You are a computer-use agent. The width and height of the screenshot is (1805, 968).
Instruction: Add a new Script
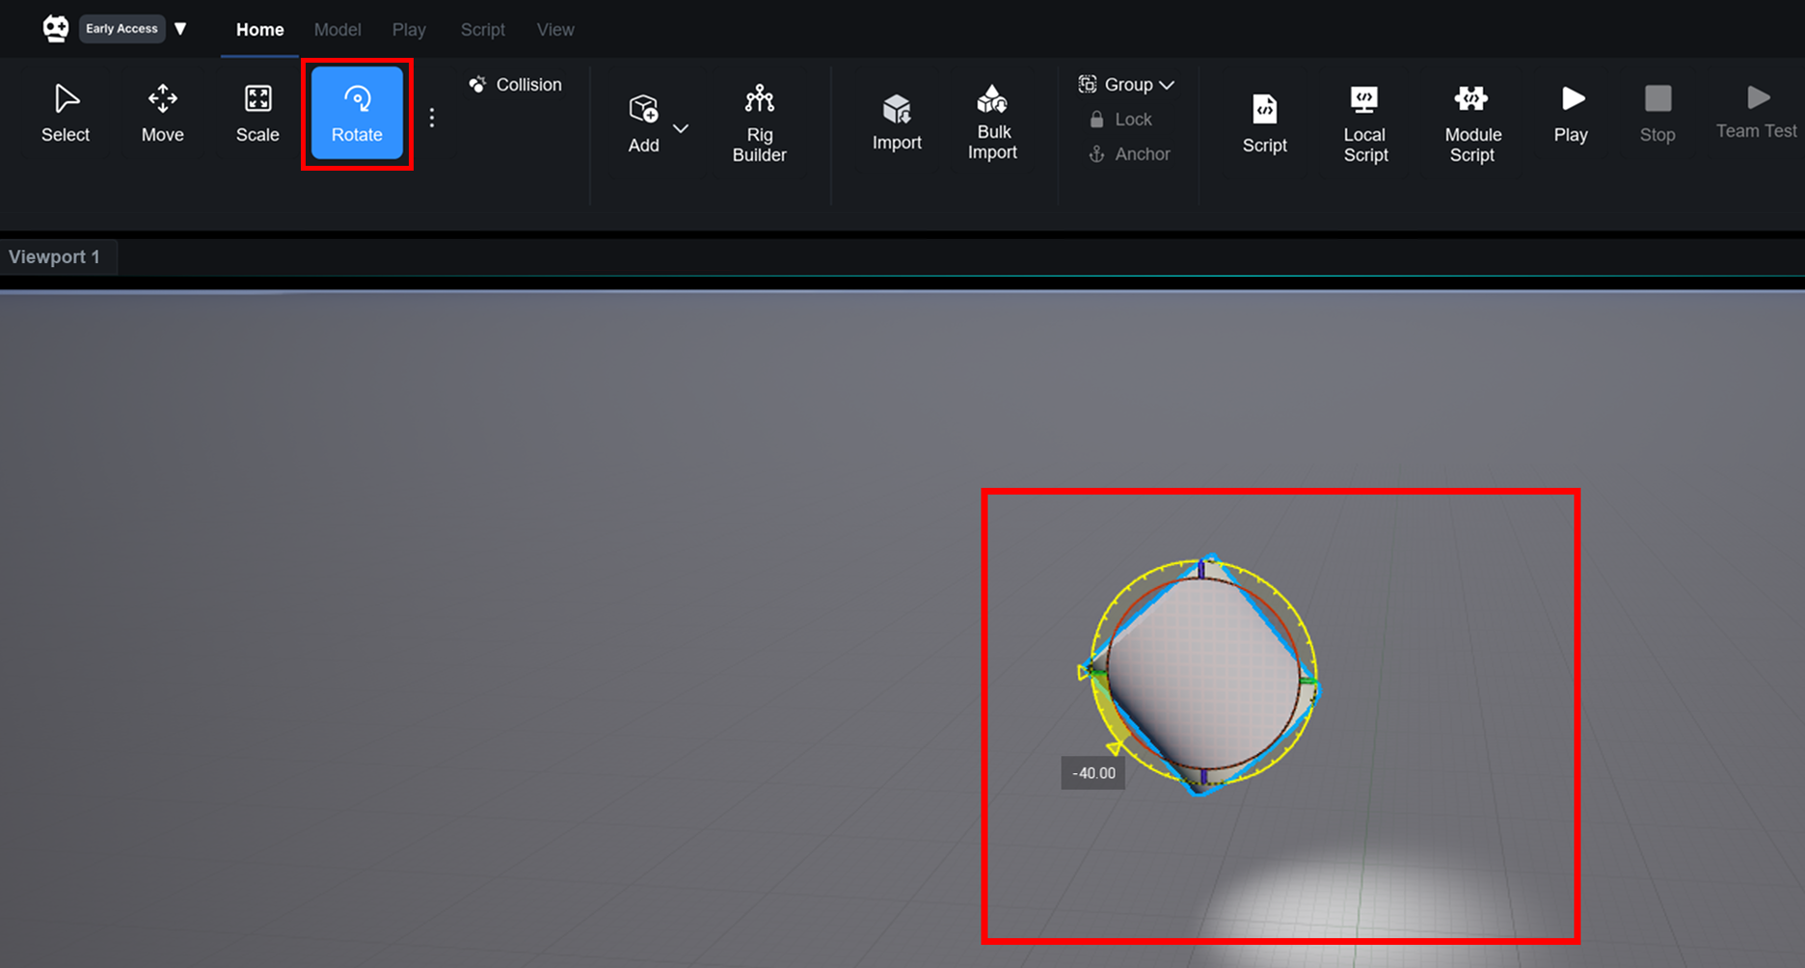(x=1264, y=122)
